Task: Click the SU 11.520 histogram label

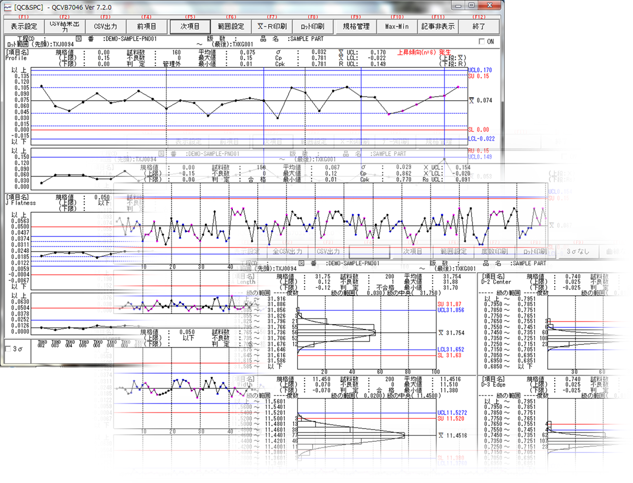Action: click(x=450, y=419)
